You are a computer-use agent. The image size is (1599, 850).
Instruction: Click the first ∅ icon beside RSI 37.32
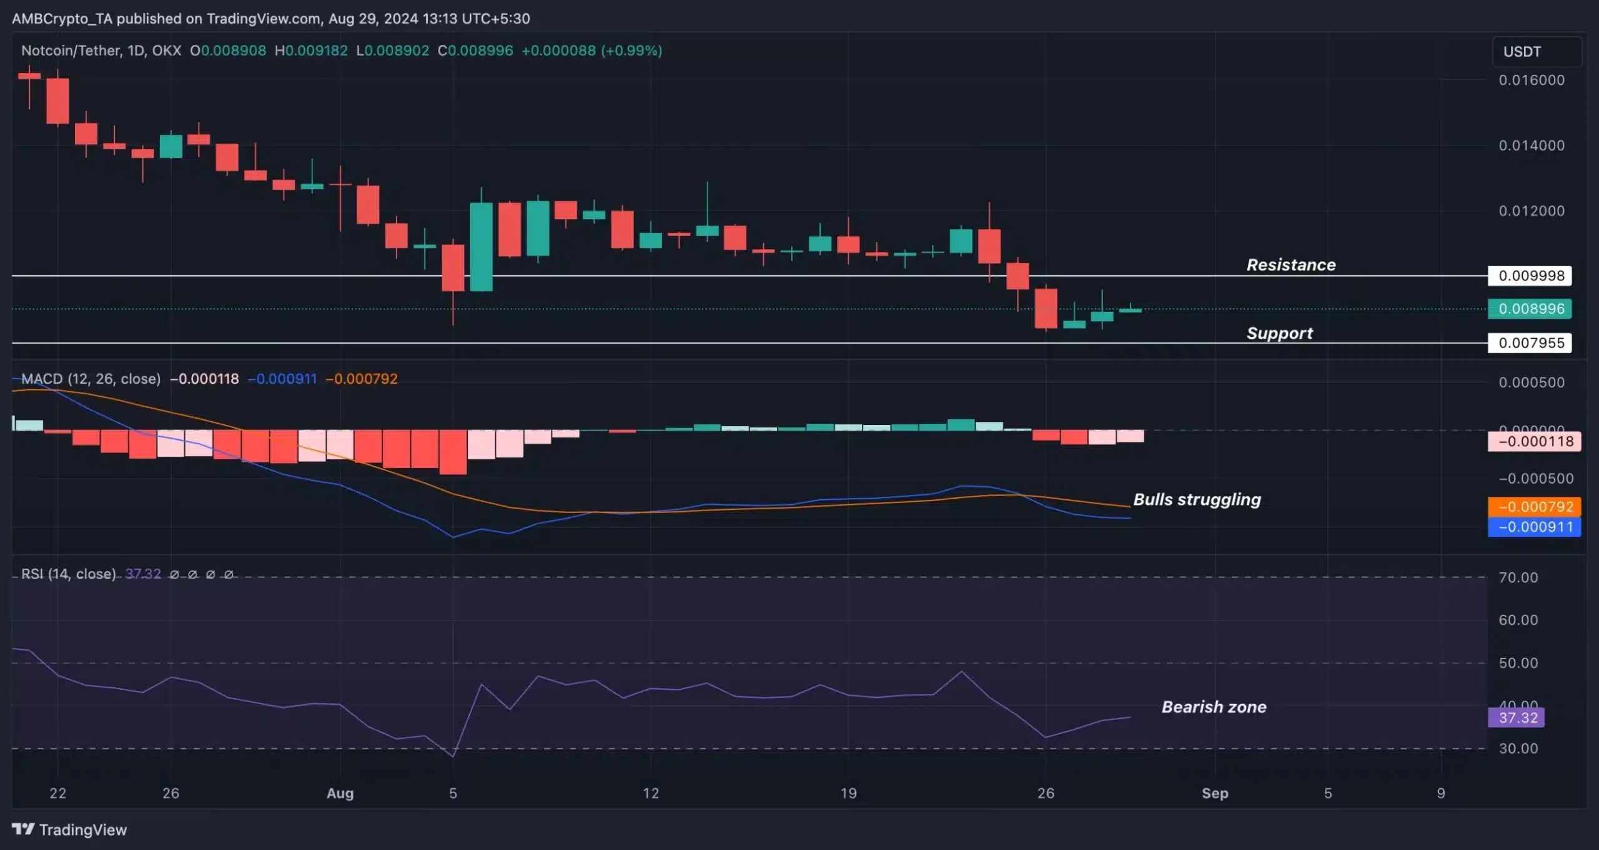tap(174, 575)
